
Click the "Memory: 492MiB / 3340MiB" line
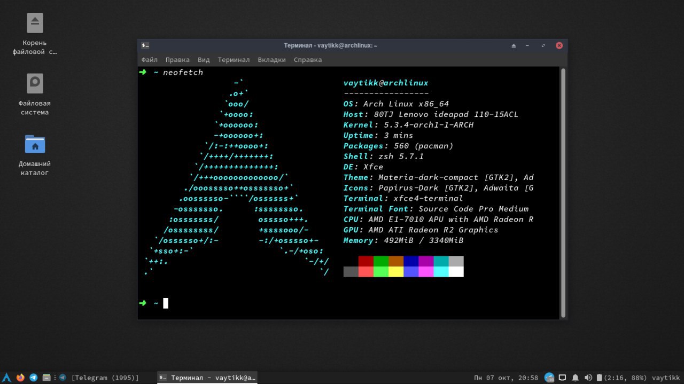click(403, 240)
